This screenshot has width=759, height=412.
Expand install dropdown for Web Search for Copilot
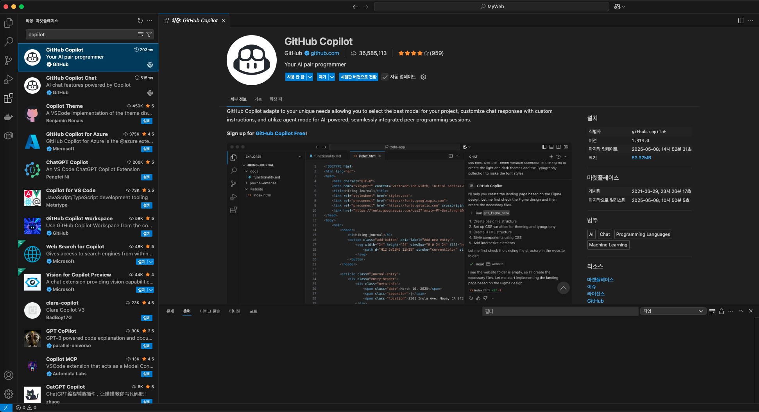tap(150, 262)
